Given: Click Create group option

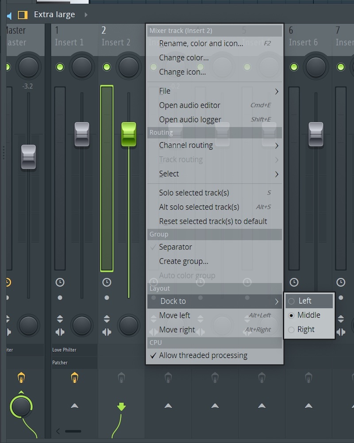Looking at the screenshot, I should [184, 261].
